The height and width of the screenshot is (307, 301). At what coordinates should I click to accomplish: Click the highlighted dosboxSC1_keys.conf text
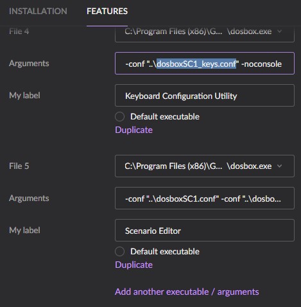pos(196,64)
